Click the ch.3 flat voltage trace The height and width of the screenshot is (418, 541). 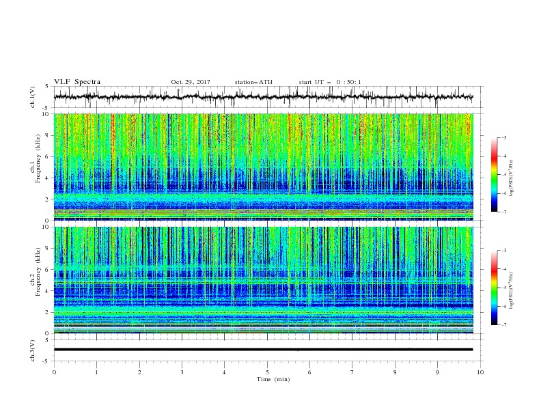[x=263, y=350]
